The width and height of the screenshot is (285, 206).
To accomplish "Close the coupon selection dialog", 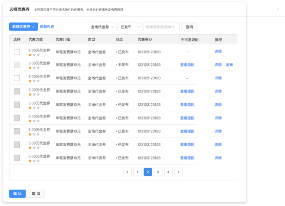I will coord(277,9).
